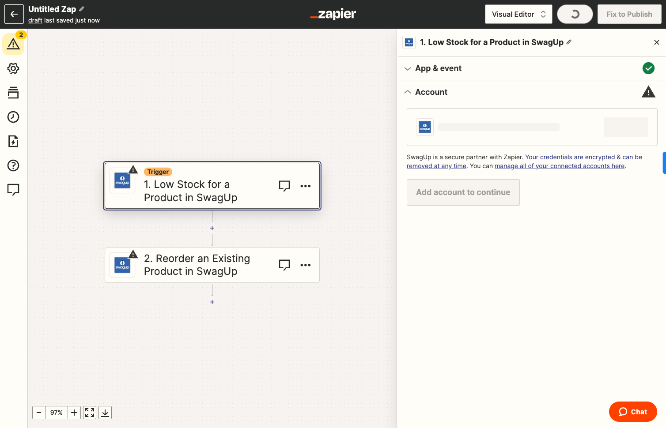
Task: Click the draft link
Action: click(35, 20)
